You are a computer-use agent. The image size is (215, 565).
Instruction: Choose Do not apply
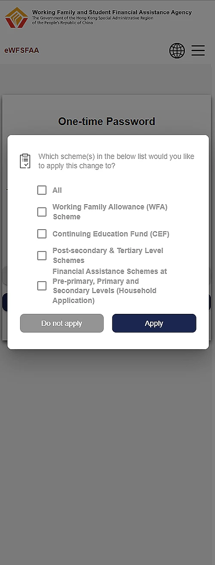pos(62,323)
